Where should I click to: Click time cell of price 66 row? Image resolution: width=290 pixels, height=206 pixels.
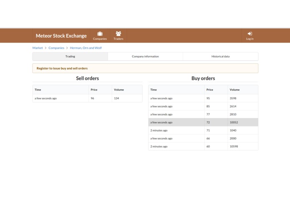[x=177, y=138]
